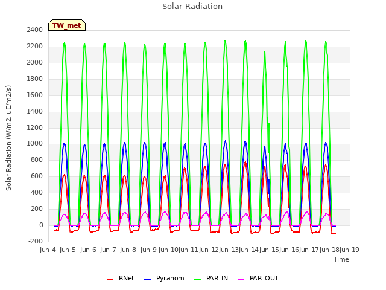Click the magenta PAR_OUT legend swatch
Image resolution: width=386 pixels, height=290 pixels.
point(241,279)
